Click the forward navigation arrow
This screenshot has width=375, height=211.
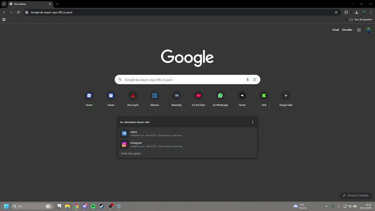[x=11, y=12]
